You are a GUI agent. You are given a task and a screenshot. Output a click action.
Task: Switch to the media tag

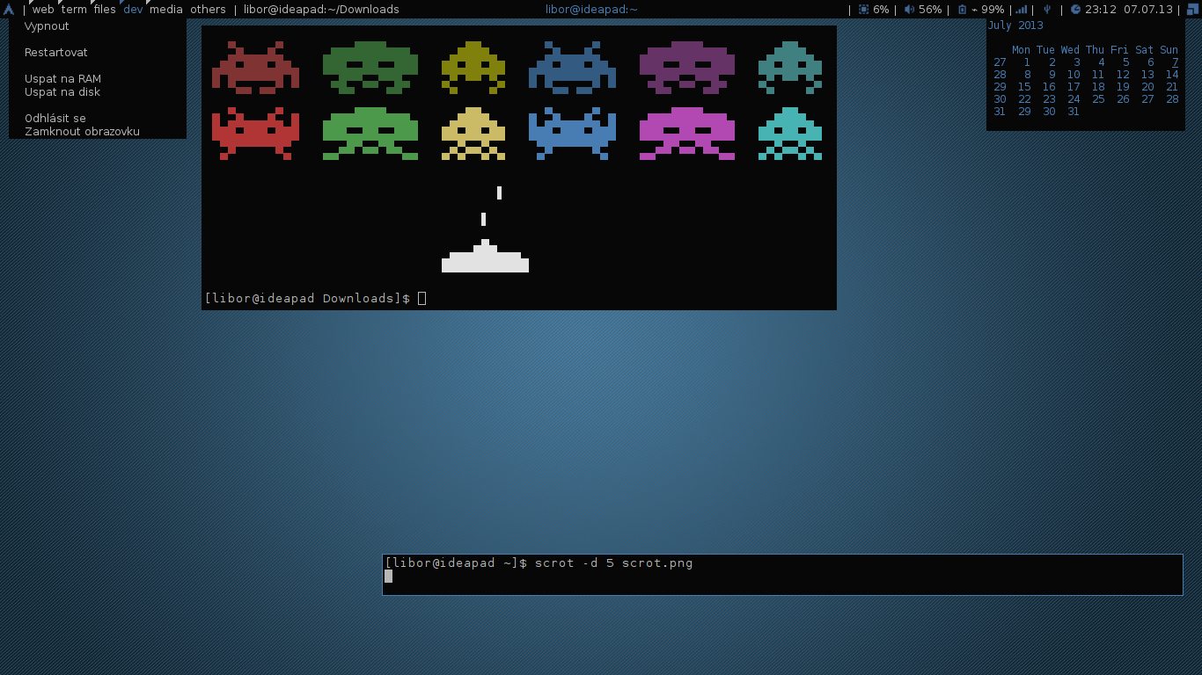[166, 10]
